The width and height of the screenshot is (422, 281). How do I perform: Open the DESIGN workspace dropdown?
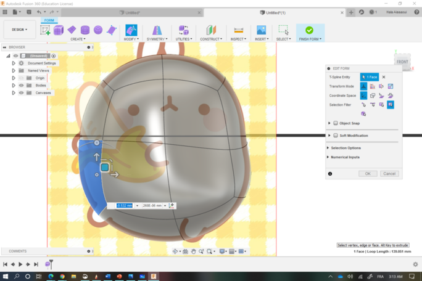click(x=19, y=30)
